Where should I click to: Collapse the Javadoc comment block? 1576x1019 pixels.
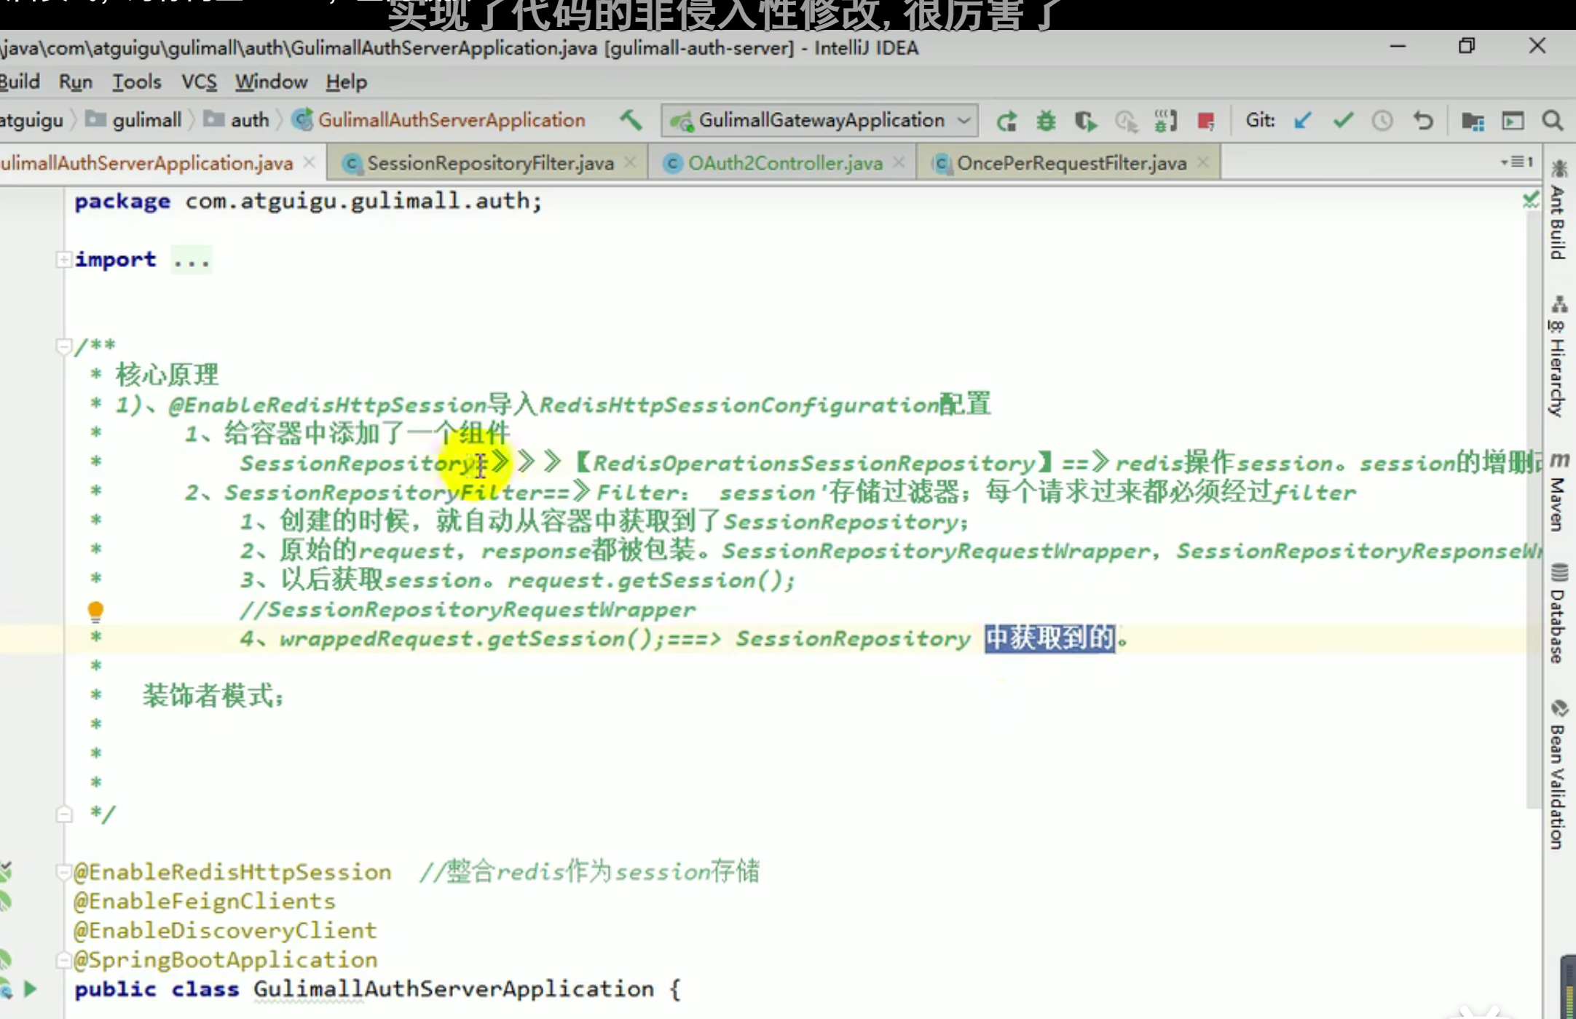(64, 346)
